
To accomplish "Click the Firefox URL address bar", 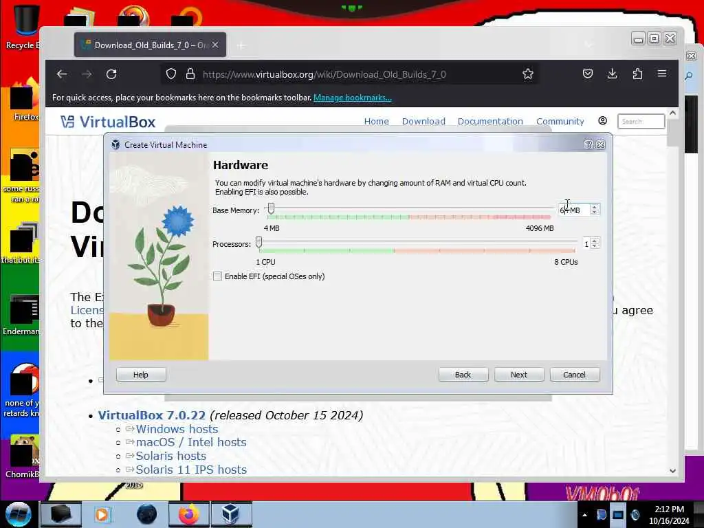I will coord(350,74).
